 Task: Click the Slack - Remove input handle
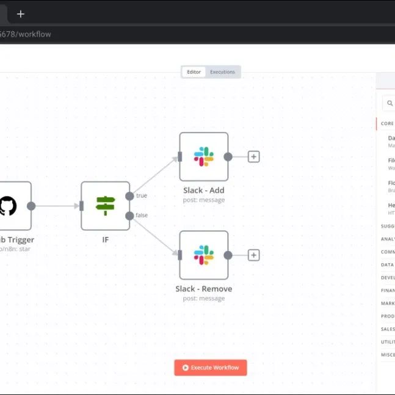180,255
